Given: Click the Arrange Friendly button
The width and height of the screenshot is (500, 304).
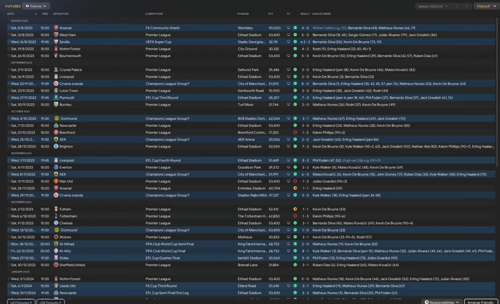Looking at the screenshot, I should [481, 302].
